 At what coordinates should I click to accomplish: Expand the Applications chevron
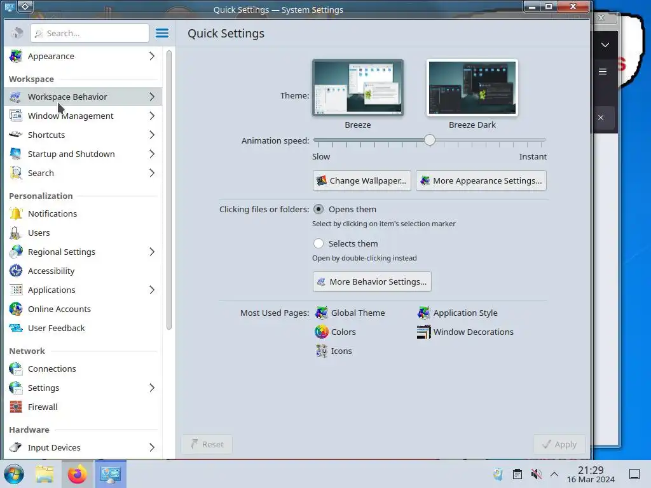tap(152, 290)
